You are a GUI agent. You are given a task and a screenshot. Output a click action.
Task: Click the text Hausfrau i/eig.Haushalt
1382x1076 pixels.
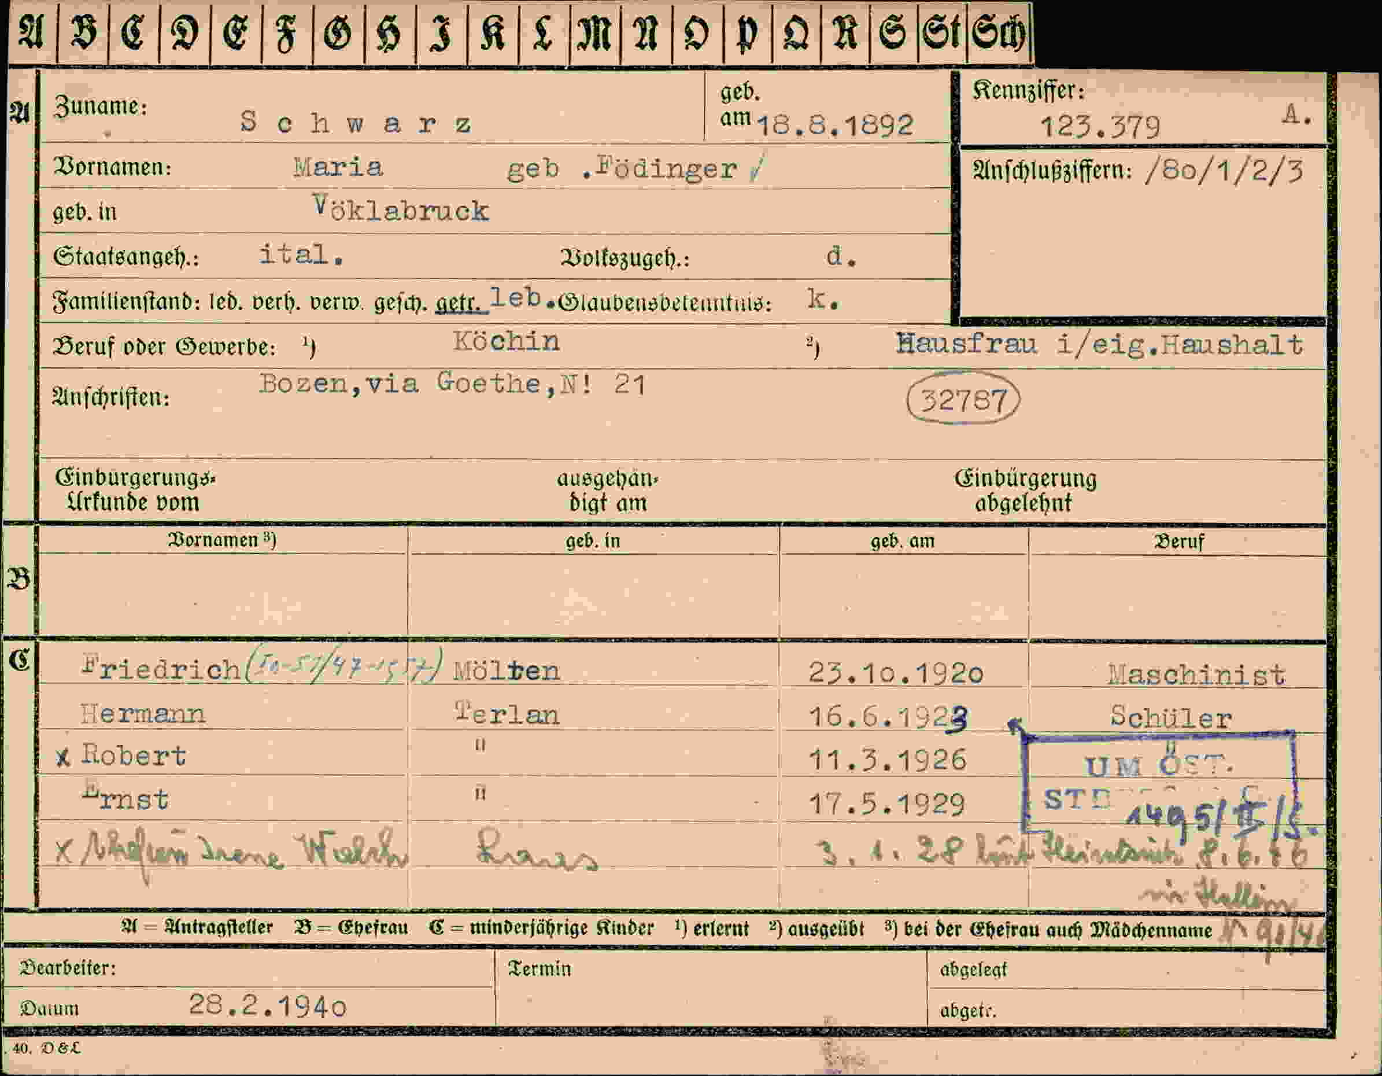[x=1099, y=345]
